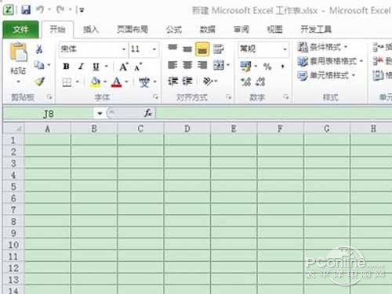This screenshot has height=294, width=392.
Task: Toggle middle vertical alignment
Action: coord(187,49)
